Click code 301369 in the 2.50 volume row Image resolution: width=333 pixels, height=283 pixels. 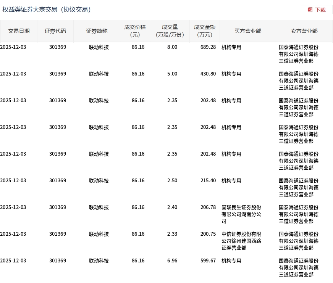click(58, 180)
